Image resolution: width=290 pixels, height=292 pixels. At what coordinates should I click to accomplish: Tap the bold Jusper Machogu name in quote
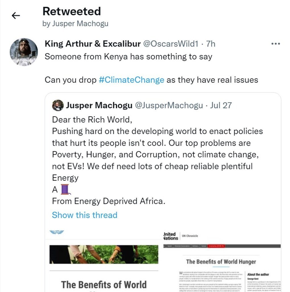[99, 106]
